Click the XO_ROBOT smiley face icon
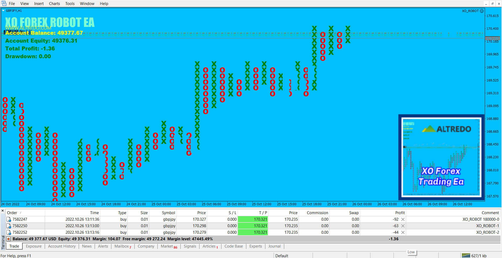Screen dimensions: 502x258 coord(482,11)
